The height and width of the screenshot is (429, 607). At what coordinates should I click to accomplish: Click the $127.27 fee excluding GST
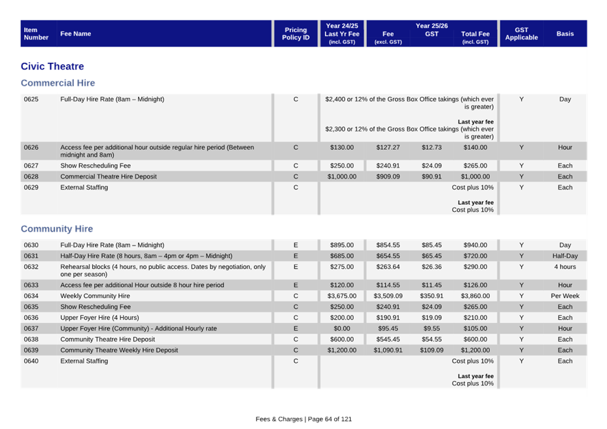(x=388, y=147)
